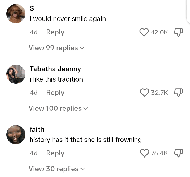Open Tabatha Jeanny username link
The image size is (190, 177).
tap(55, 69)
